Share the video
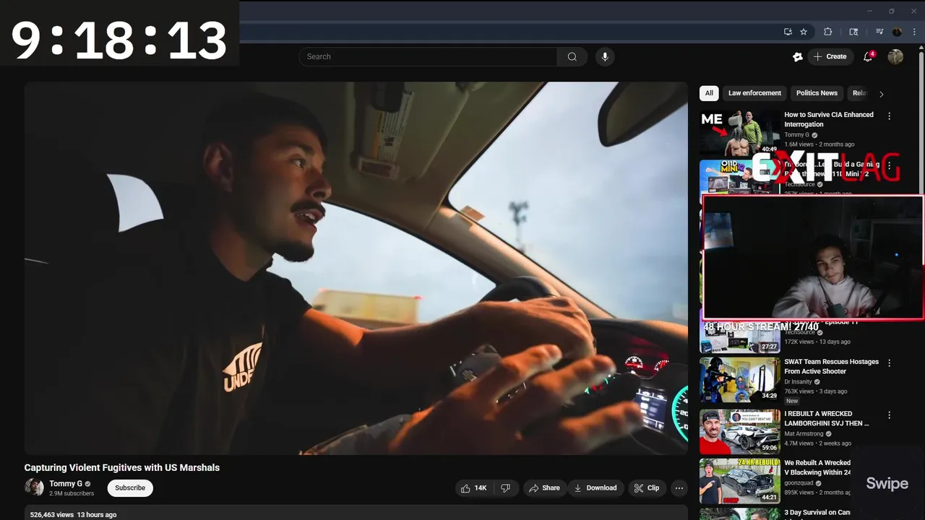Viewport: 925px width, 520px height. (544, 488)
